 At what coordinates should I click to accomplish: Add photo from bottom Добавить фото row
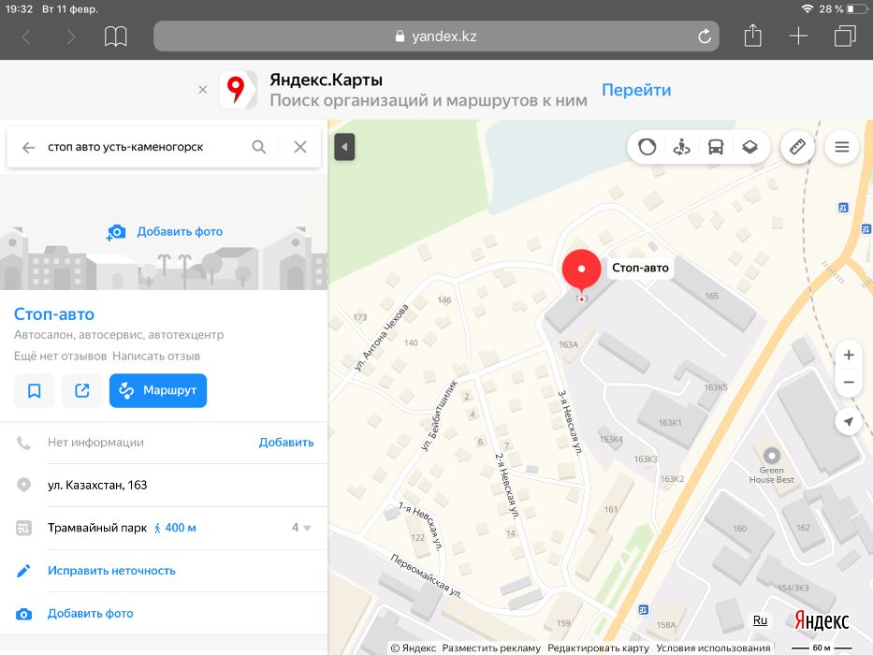pyautogui.click(x=90, y=613)
